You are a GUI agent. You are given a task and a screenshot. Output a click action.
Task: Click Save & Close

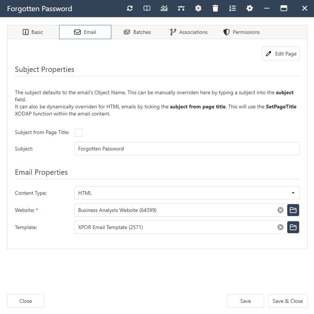pos(288,301)
